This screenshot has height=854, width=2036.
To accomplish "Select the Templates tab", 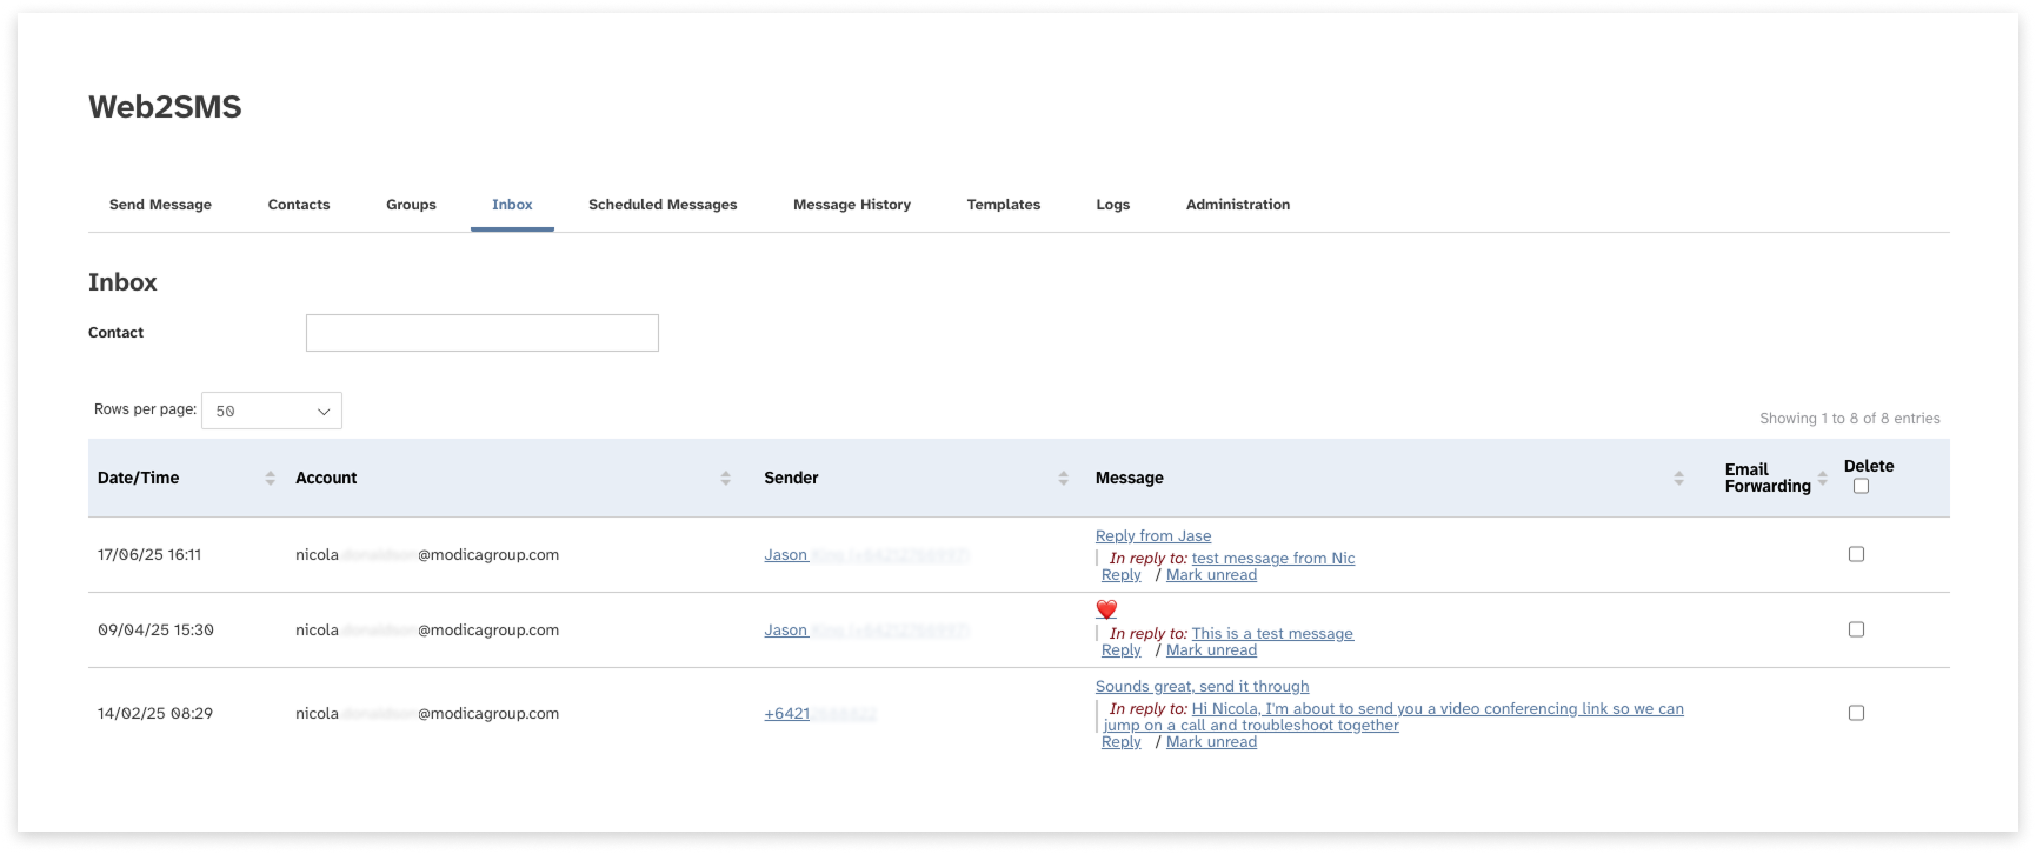I will click(x=1004, y=204).
